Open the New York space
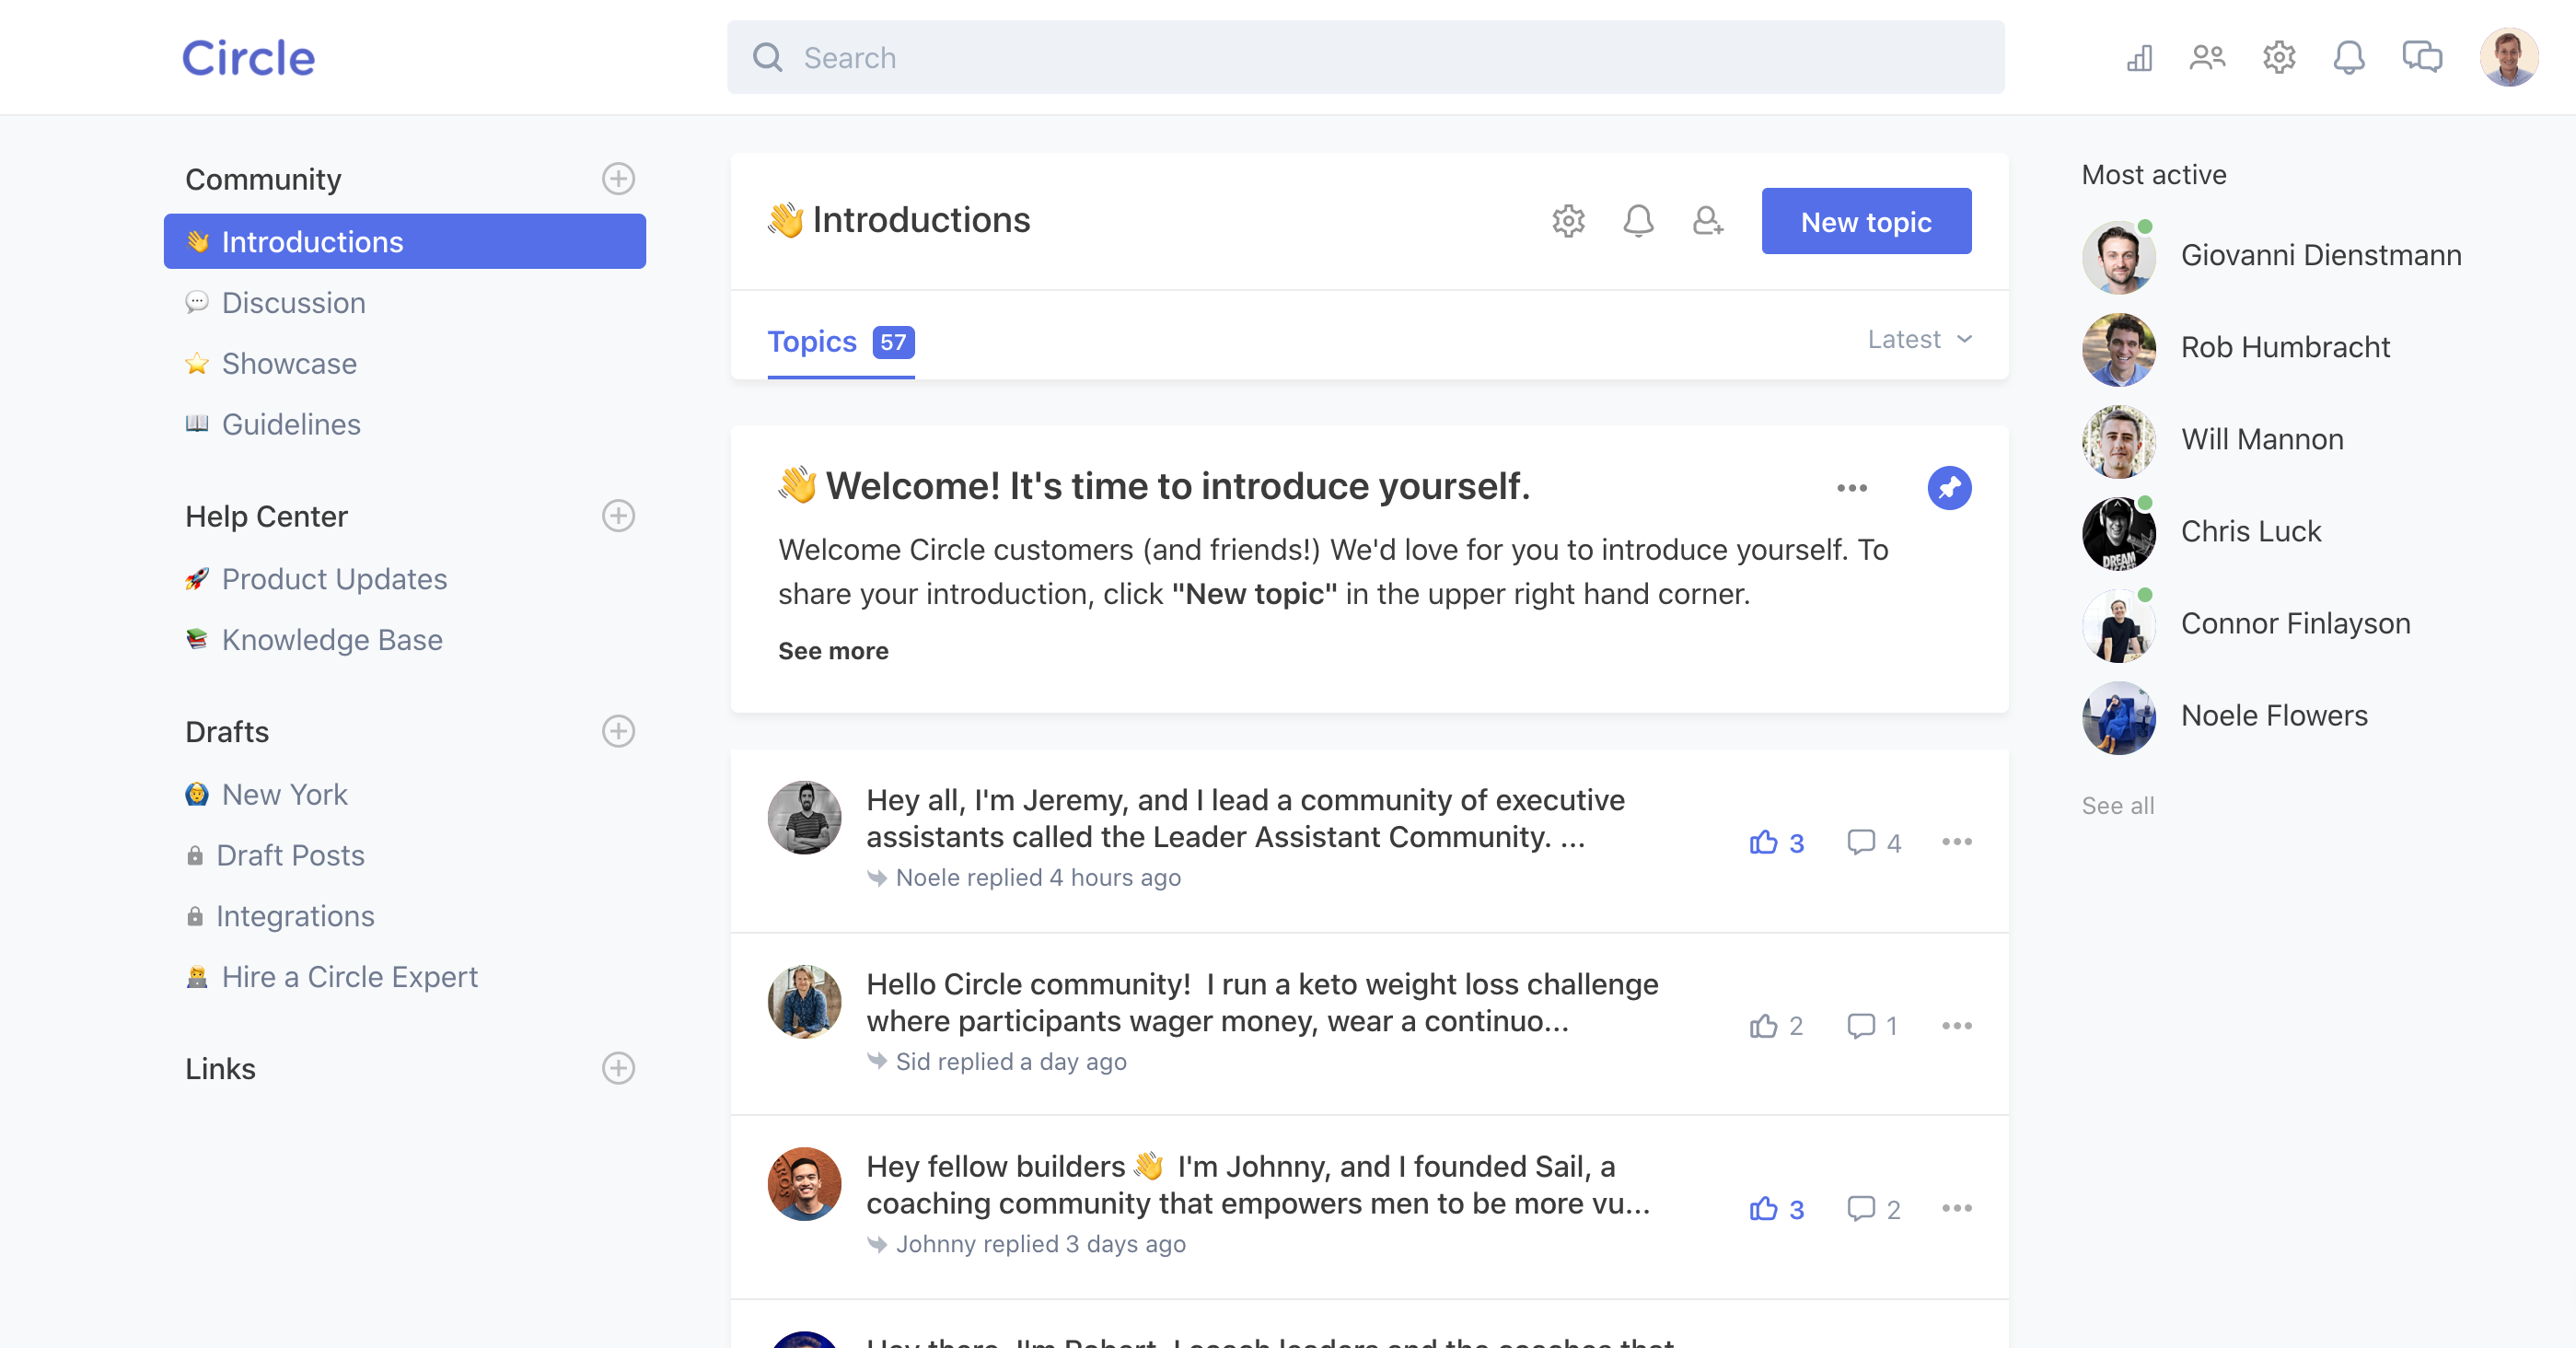 pyautogui.click(x=267, y=795)
